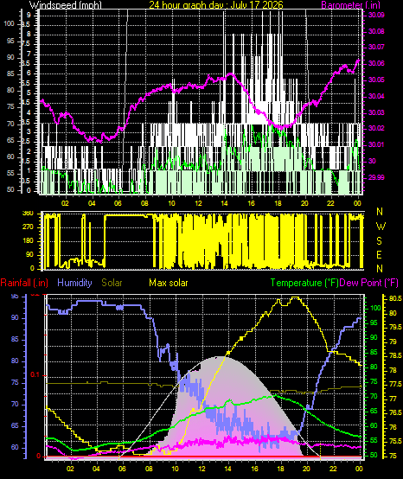Image resolution: width=403 pixels, height=479 pixels.
Task: Click the W wind direction label
Action: 381,227
